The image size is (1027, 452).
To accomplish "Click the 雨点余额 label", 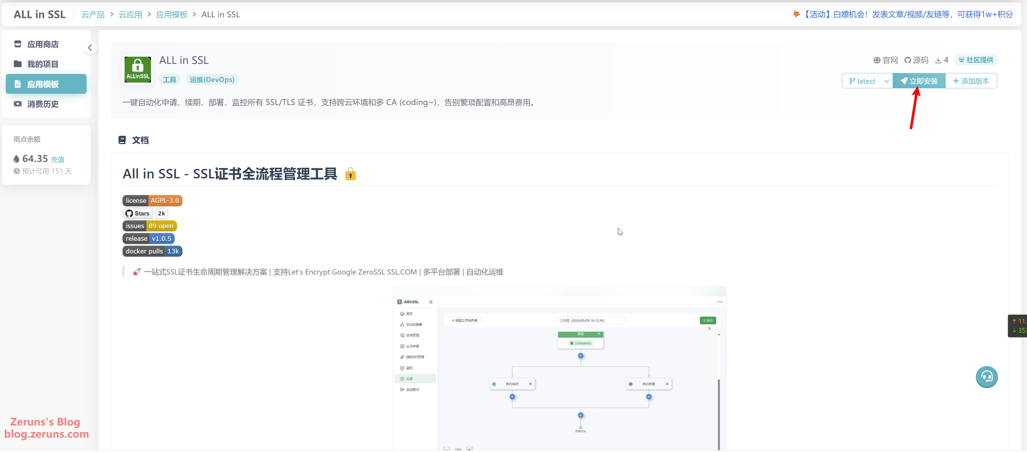I will [27, 140].
